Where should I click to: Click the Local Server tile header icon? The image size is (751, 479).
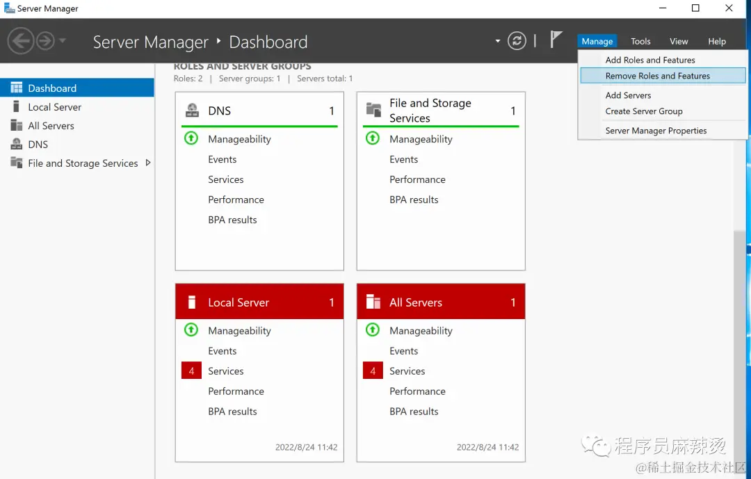[x=192, y=302]
